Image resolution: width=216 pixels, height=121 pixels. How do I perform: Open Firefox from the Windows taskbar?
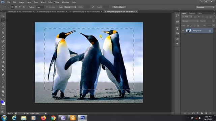pos(44,118)
